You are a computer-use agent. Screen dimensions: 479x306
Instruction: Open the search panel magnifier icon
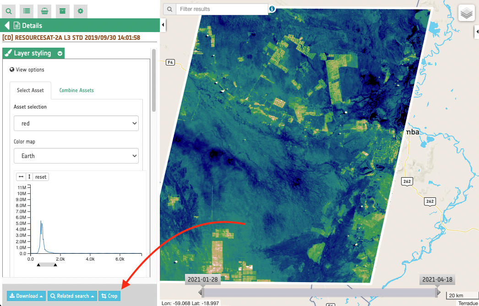coord(9,11)
